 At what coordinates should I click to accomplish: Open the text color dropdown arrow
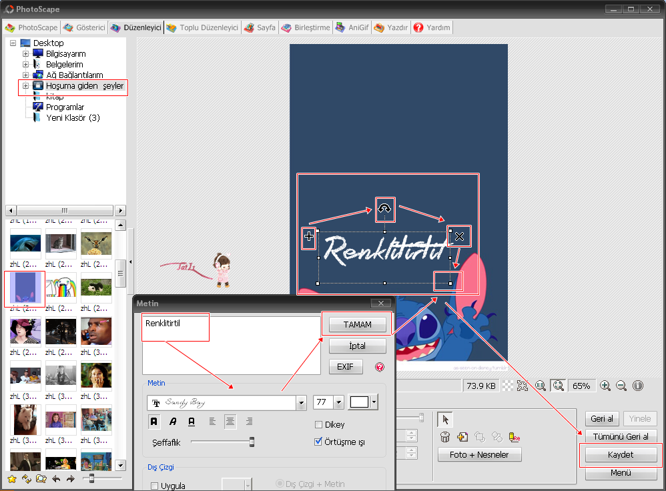pyautogui.click(x=374, y=402)
